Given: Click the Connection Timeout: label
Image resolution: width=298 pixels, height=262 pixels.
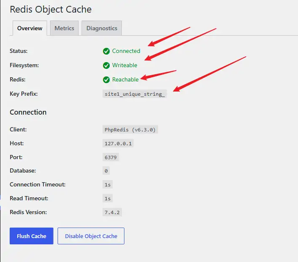Looking at the screenshot, I should (x=38, y=184).
